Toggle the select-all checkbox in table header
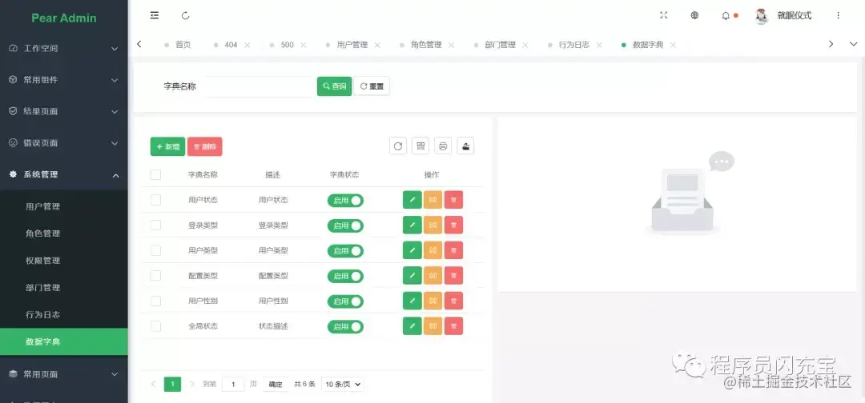This screenshot has width=865, height=403. (155, 174)
